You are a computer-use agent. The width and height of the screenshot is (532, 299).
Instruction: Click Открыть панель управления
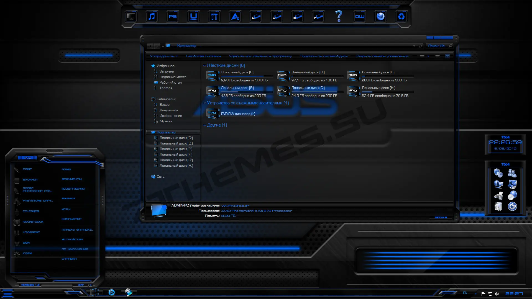pyautogui.click(x=382, y=56)
